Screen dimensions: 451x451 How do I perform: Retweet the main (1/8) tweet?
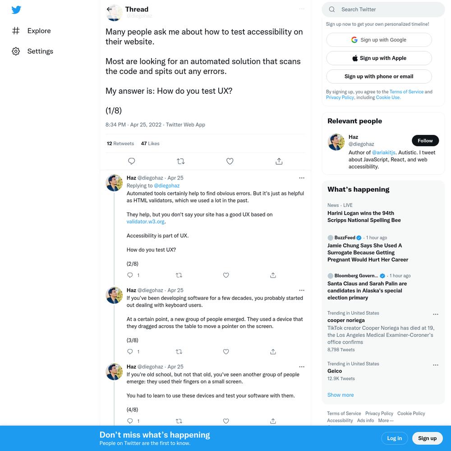181,161
